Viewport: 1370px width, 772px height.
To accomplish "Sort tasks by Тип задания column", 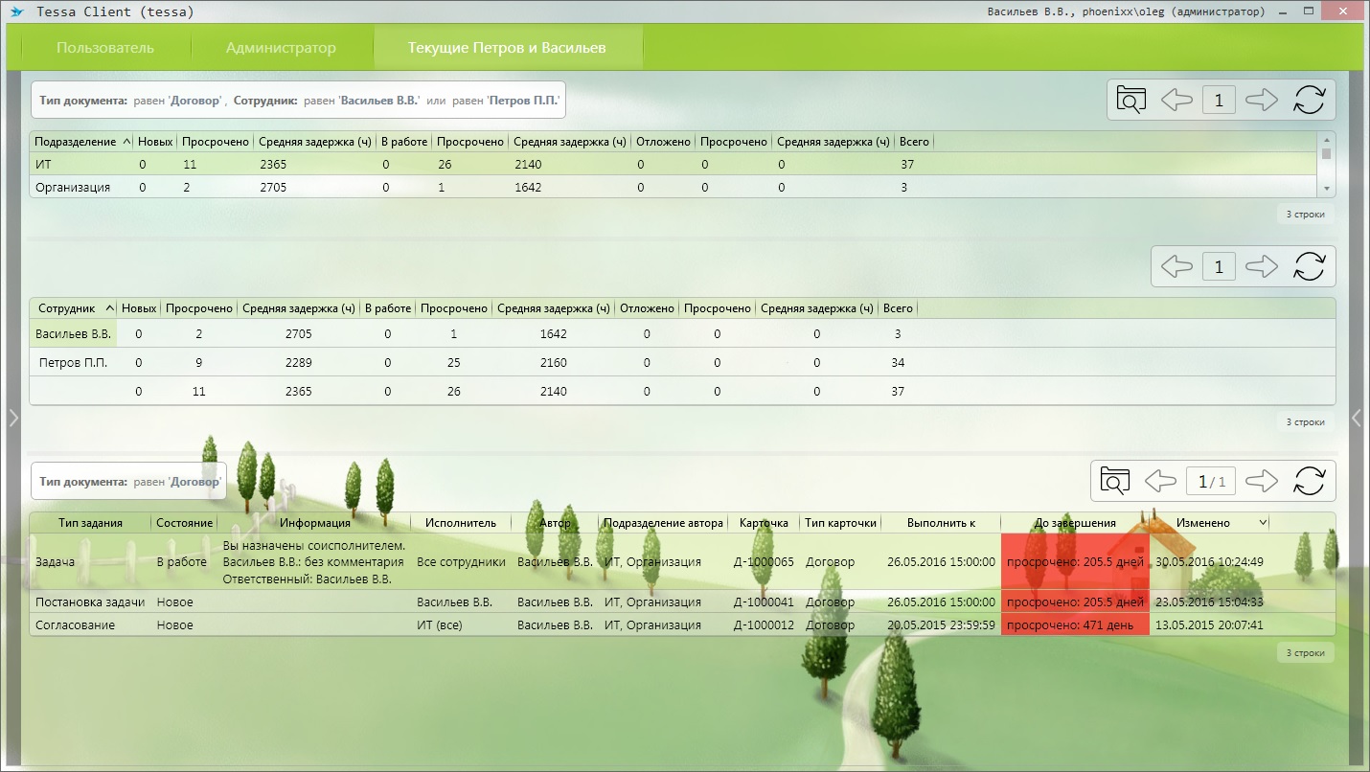I will click(90, 523).
